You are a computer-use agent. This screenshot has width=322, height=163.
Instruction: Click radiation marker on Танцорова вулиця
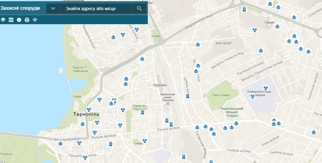tap(85, 157)
